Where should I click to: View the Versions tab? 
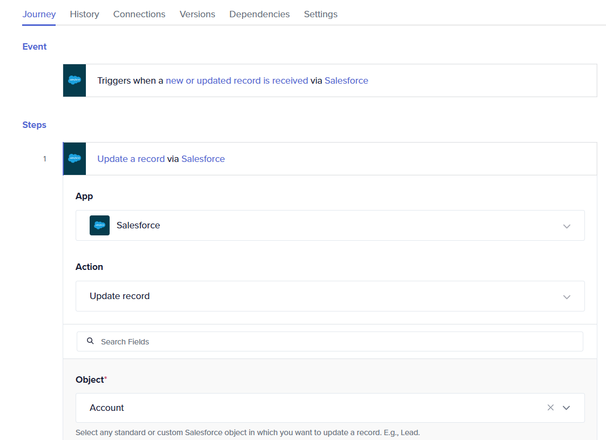pos(197,14)
